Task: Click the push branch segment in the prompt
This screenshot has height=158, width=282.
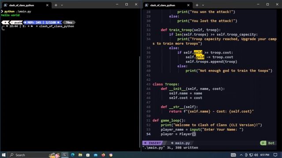Action: 16,22
